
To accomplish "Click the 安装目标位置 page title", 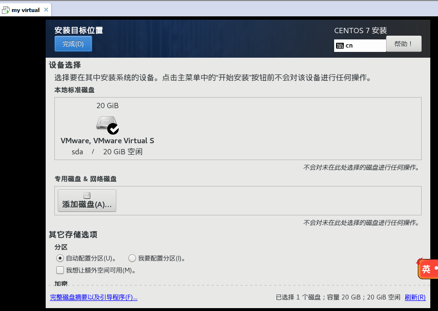I will pyautogui.click(x=79, y=30).
